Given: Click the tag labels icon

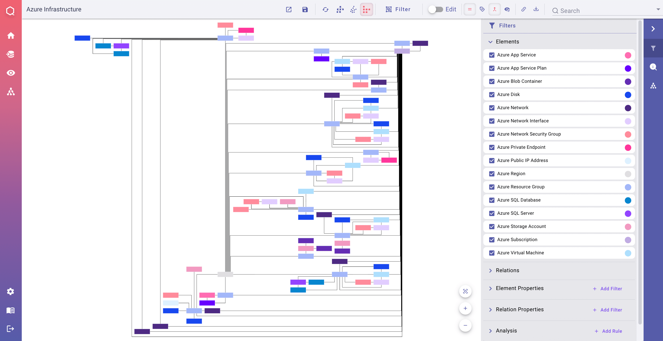Looking at the screenshot, I should pos(482,9).
